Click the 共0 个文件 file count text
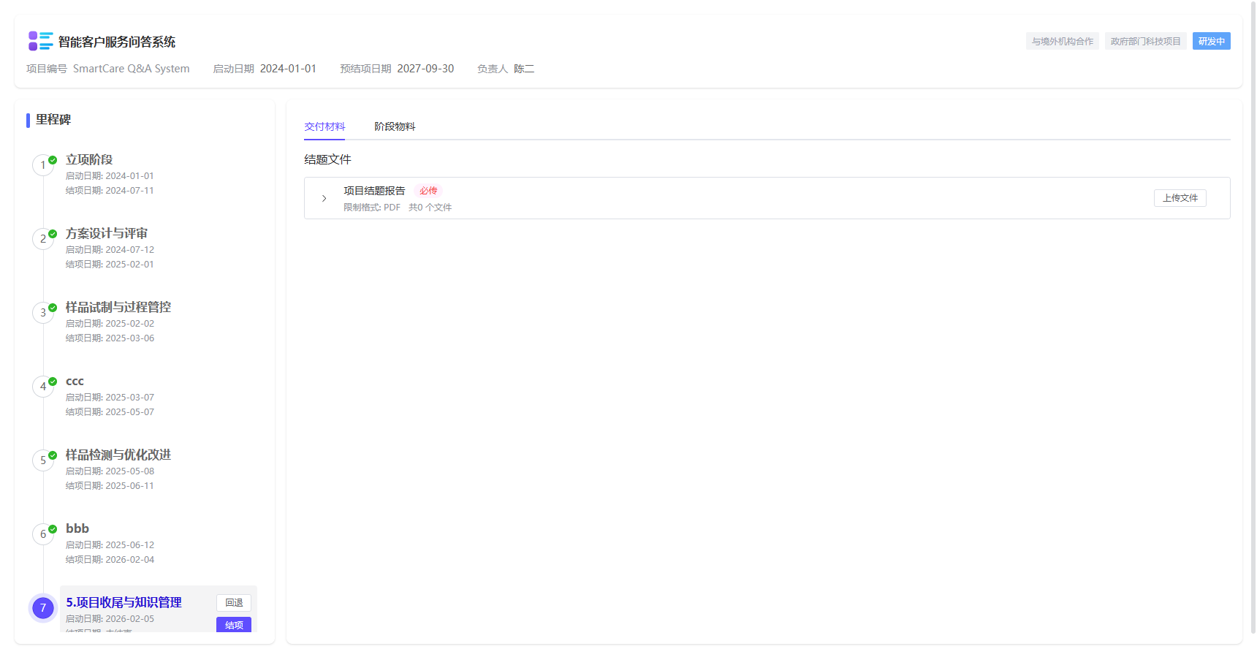The width and height of the screenshot is (1257, 649). (430, 208)
